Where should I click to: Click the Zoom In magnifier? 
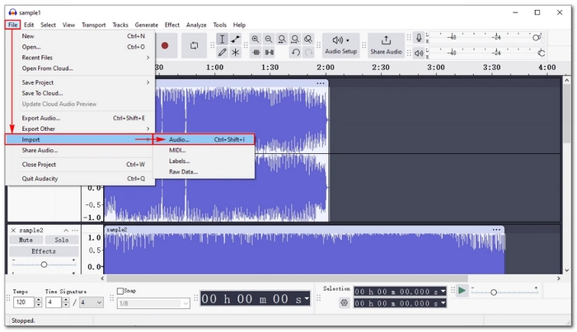[x=255, y=40]
